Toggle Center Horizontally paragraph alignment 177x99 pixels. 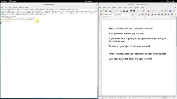tap(155, 14)
